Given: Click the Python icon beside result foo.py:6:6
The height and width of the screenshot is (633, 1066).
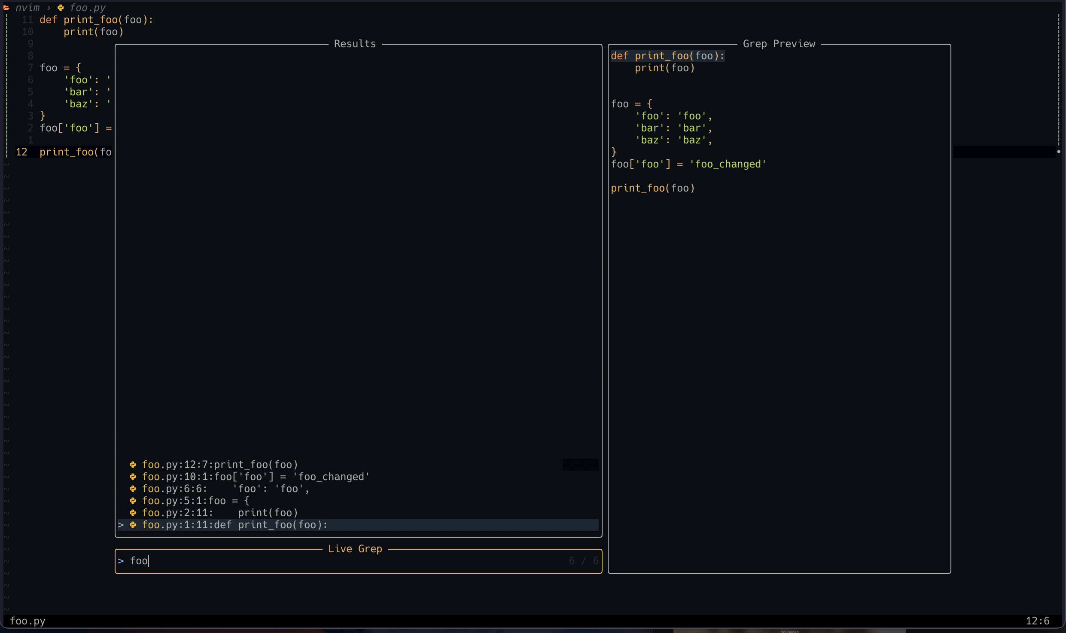Looking at the screenshot, I should pos(134,489).
